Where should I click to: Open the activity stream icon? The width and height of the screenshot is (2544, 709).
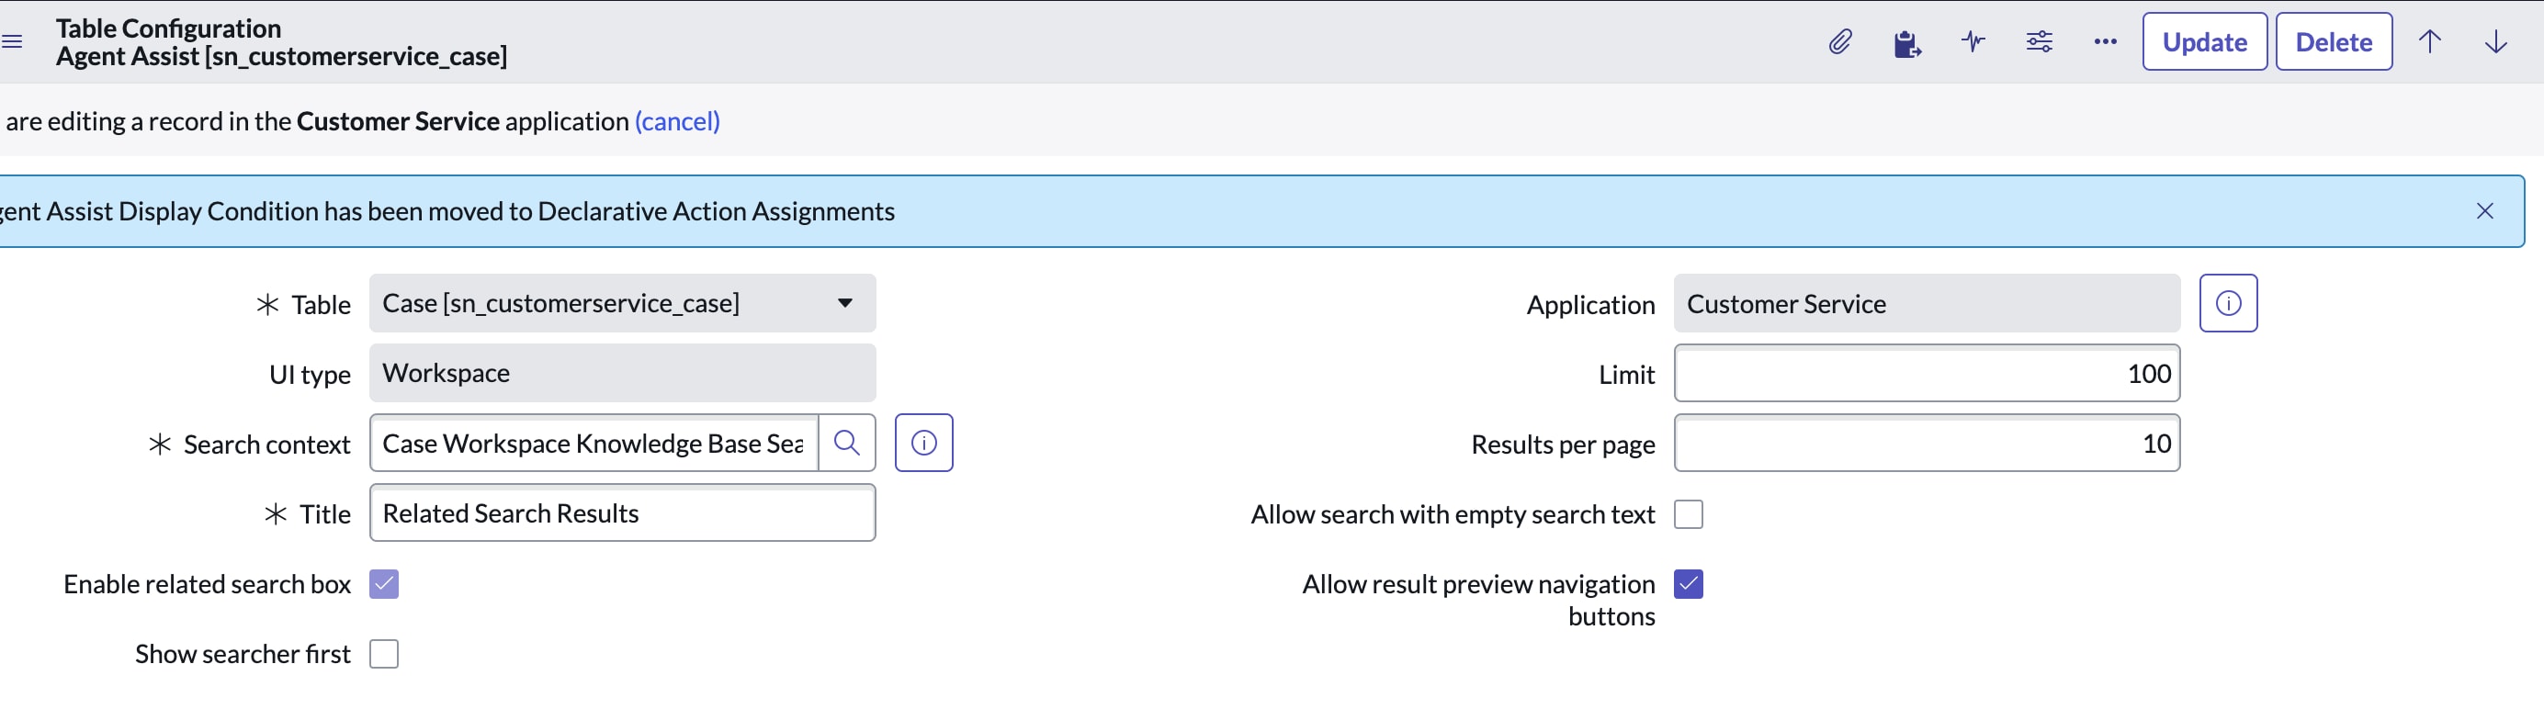pyautogui.click(x=1973, y=41)
